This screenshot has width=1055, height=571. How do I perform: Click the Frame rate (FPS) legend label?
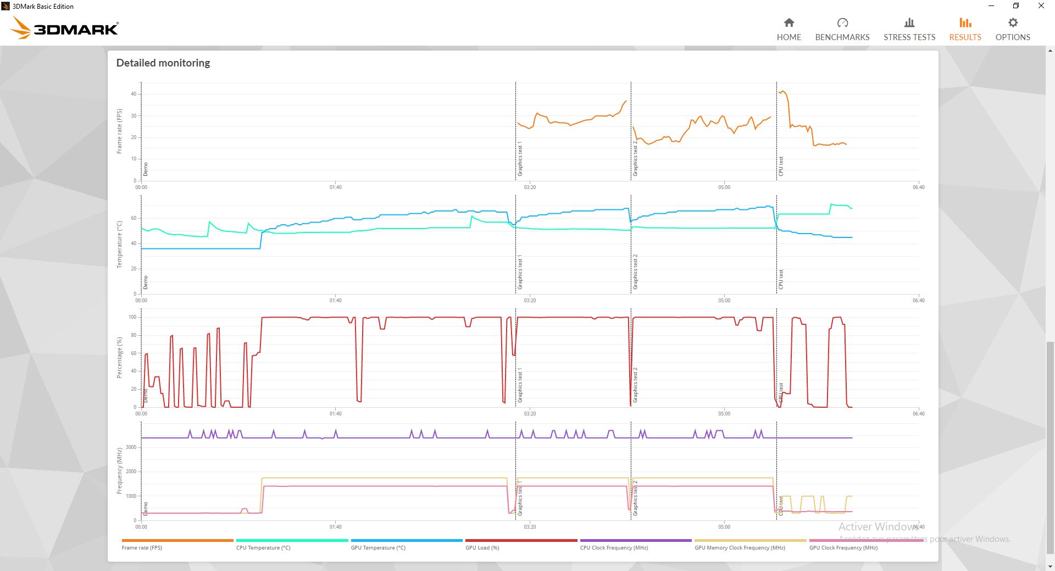142,547
